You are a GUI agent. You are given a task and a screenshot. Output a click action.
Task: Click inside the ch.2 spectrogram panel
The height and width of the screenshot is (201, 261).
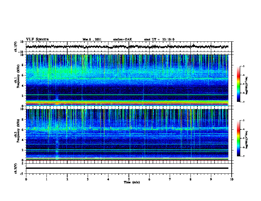(x=127, y=135)
